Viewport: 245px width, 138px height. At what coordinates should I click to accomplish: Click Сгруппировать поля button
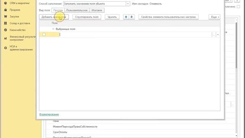click(87, 17)
